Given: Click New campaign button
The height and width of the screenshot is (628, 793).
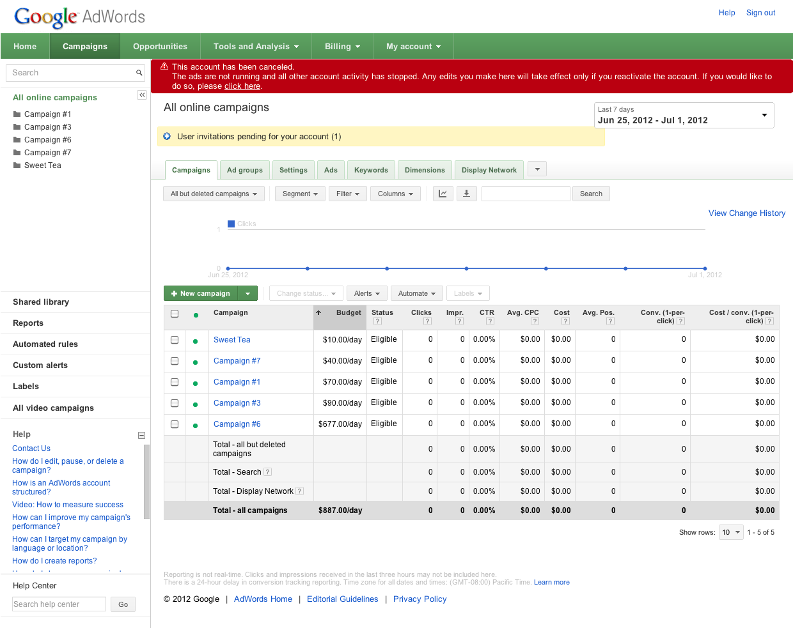Looking at the screenshot, I should coord(201,293).
